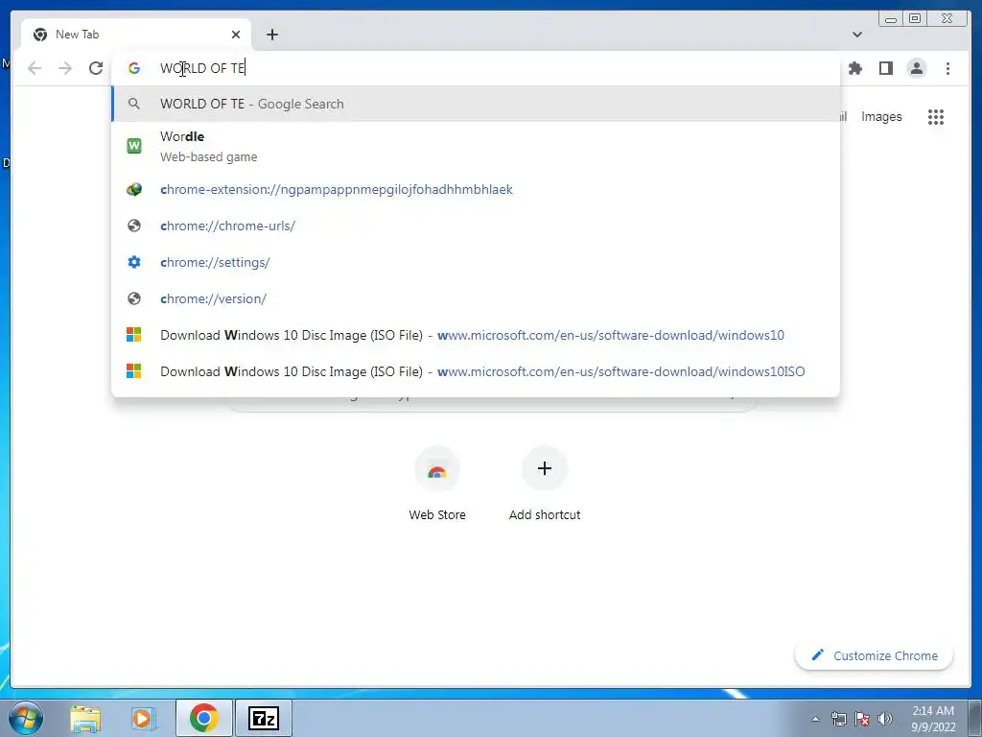Go back with the back arrow
The width and height of the screenshot is (982, 737).
pyautogui.click(x=35, y=68)
